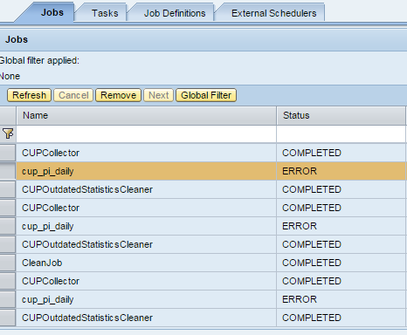The height and width of the screenshot is (335, 407).
Task: Click the Status column header
Action: pos(341,115)
